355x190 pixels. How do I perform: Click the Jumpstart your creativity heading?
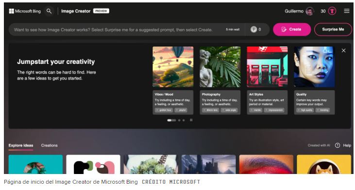56,62
